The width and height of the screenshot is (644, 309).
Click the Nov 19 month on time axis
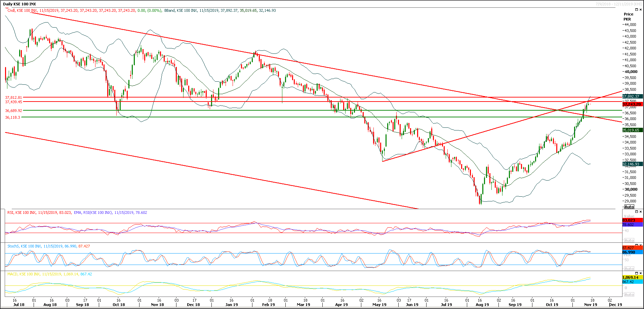click(591, 305)
